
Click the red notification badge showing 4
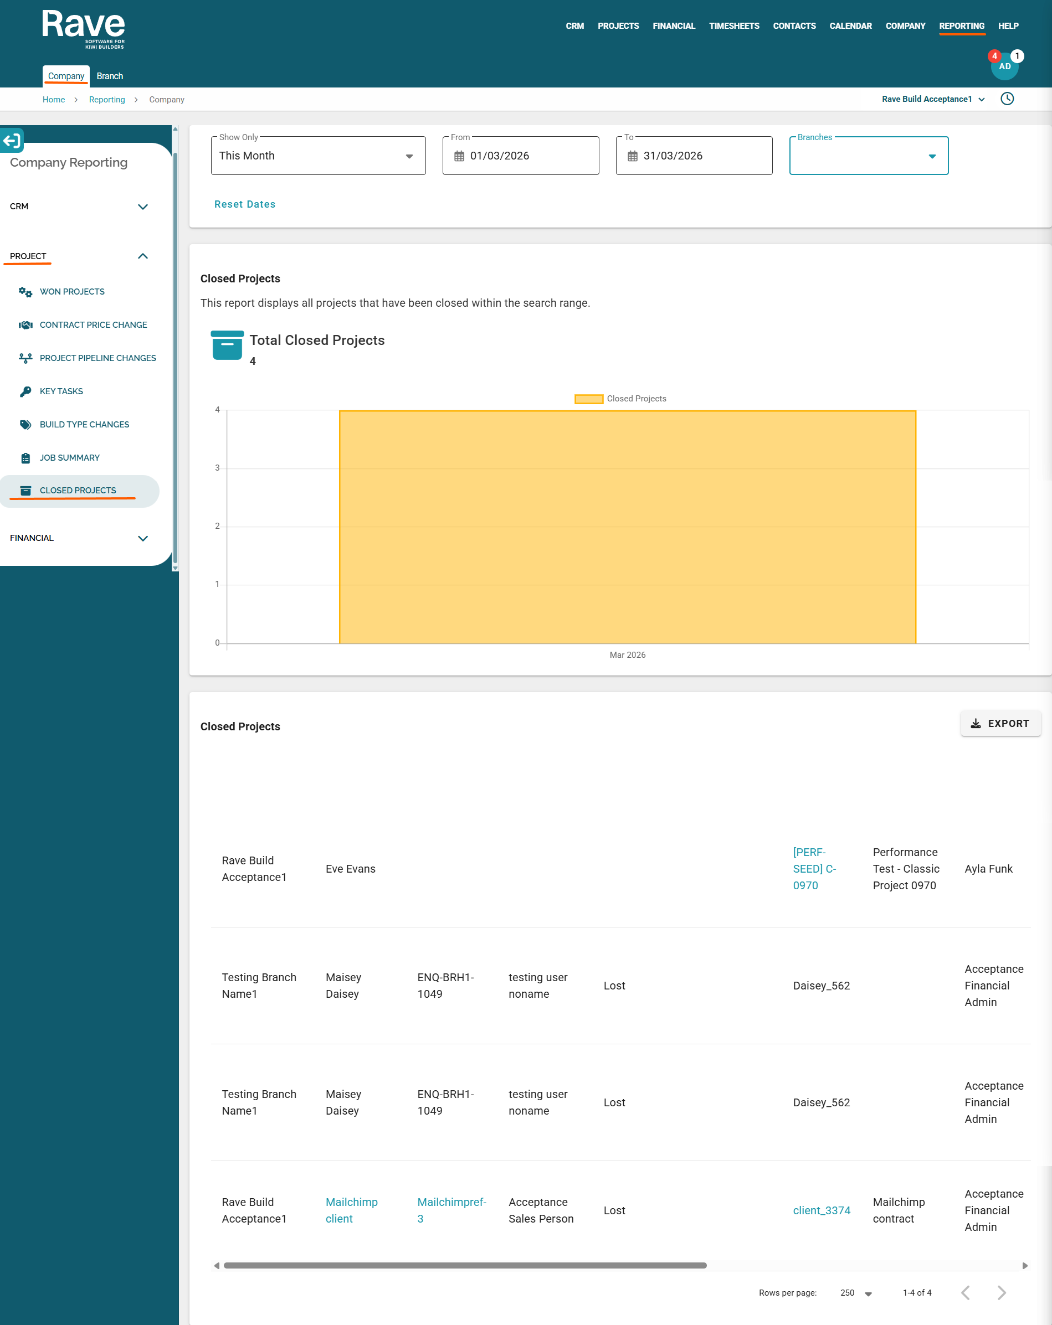coord(994,56)
